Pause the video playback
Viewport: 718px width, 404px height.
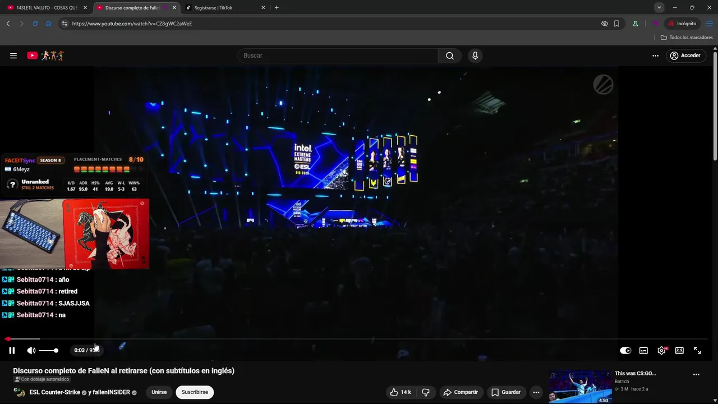click(x=12, y=351)
